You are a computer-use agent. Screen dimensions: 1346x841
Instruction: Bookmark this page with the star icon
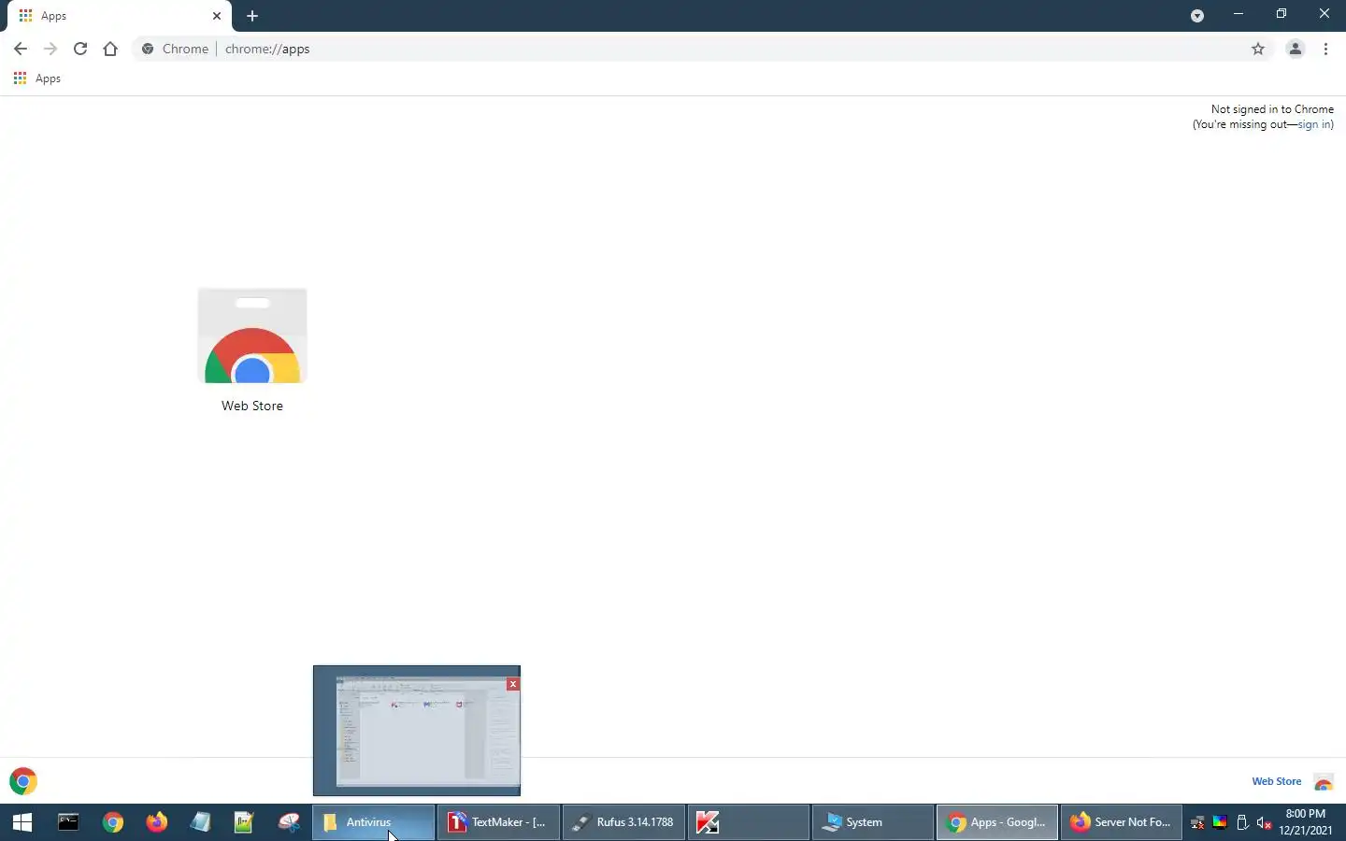[x=1258, y=49]
